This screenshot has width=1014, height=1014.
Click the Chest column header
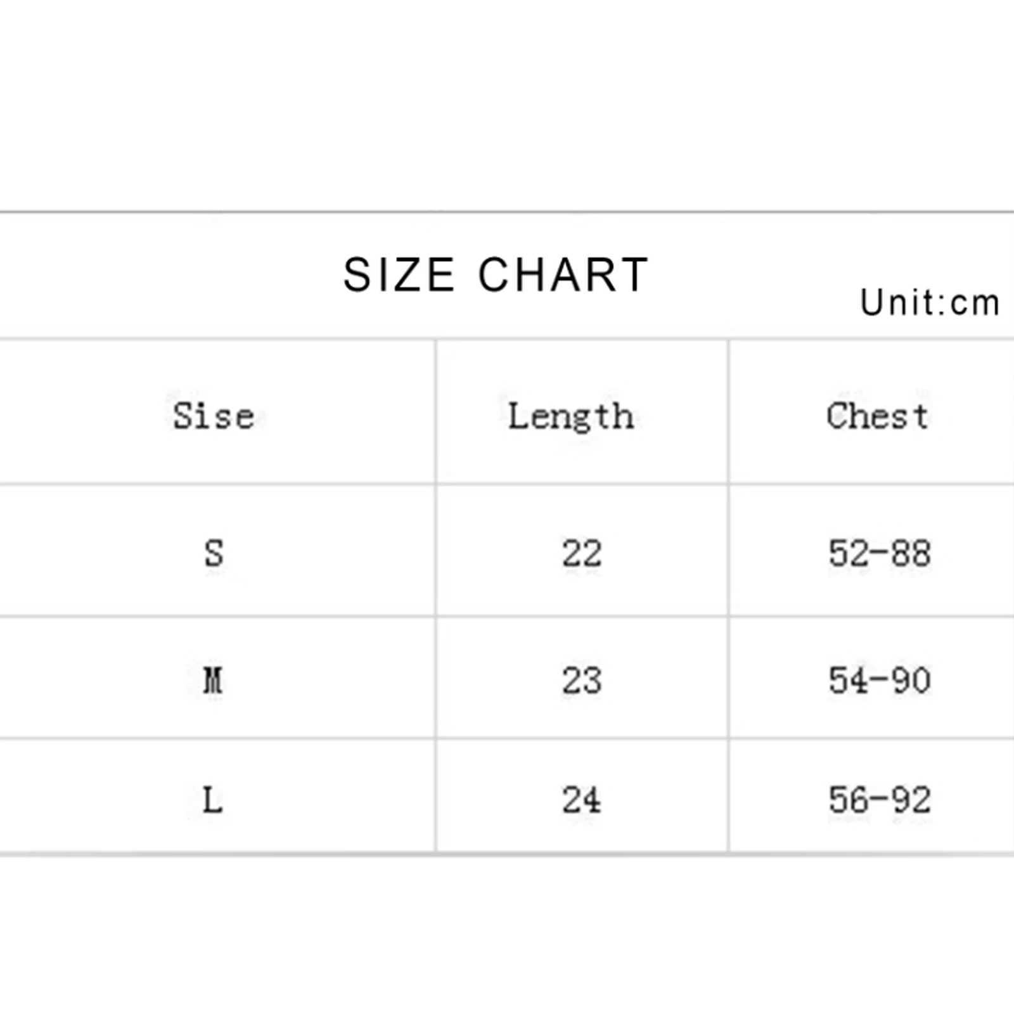pos(878,416)
